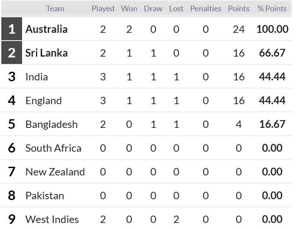Viewport: 296px width, 229px height.
Task: Click the Bangladesh team name
Action: [x=51, y=124]
